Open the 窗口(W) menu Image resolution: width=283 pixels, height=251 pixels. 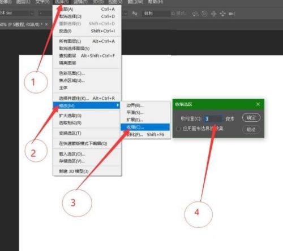[135, 2]
